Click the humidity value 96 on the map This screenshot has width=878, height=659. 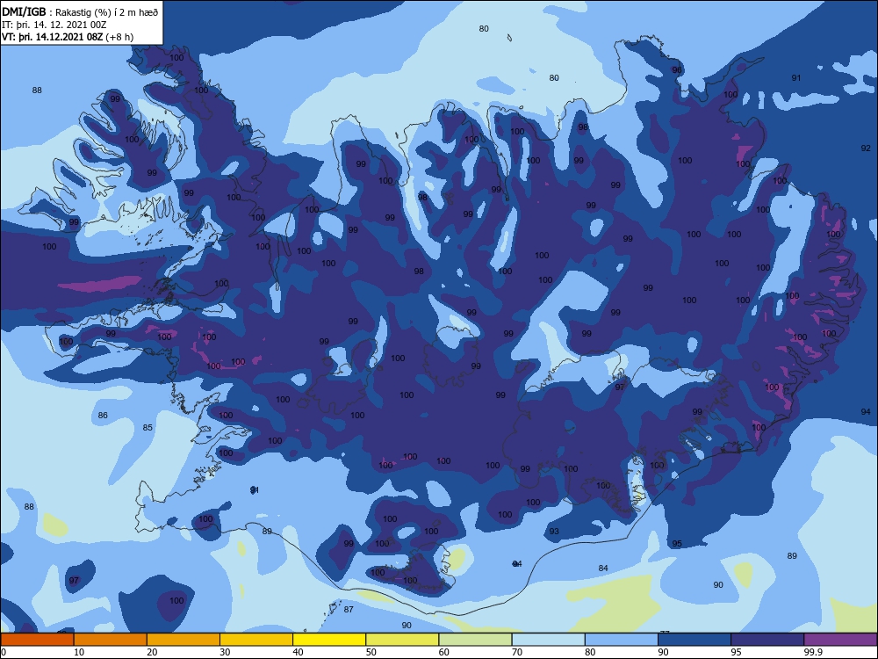pos(677,70)
